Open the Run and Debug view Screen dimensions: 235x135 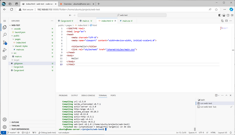click(x=5, y=50)
